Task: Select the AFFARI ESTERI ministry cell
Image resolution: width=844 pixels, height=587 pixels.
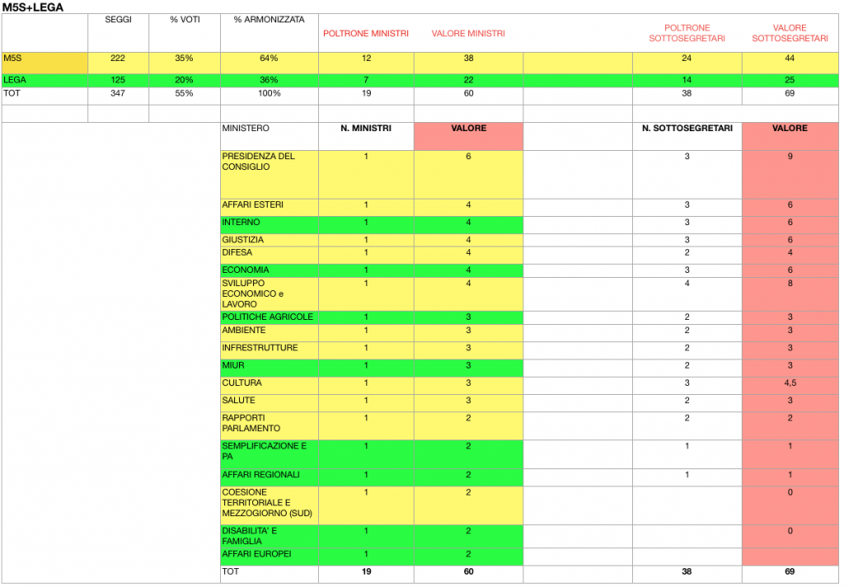Action: (251, 205)
